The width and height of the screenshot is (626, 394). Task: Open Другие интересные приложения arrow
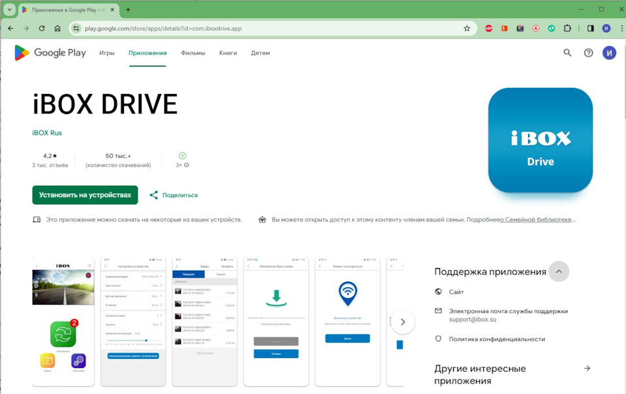587,368
